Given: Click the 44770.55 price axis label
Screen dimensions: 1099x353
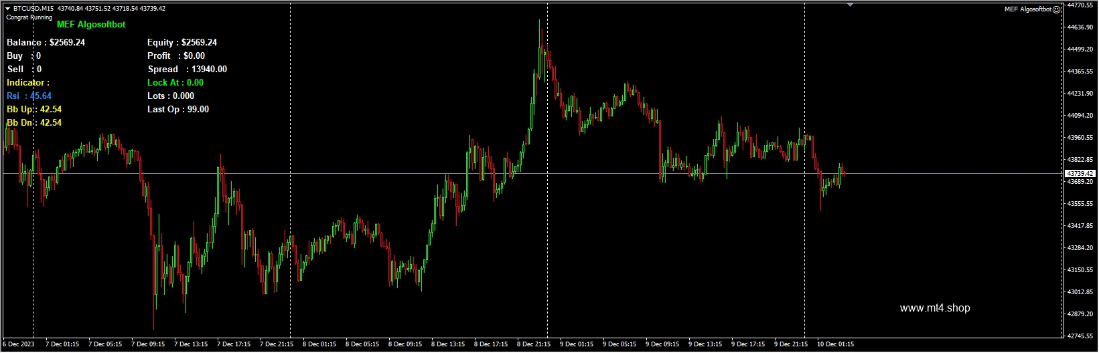Looking at the screenshot, I should [1080, 5].
